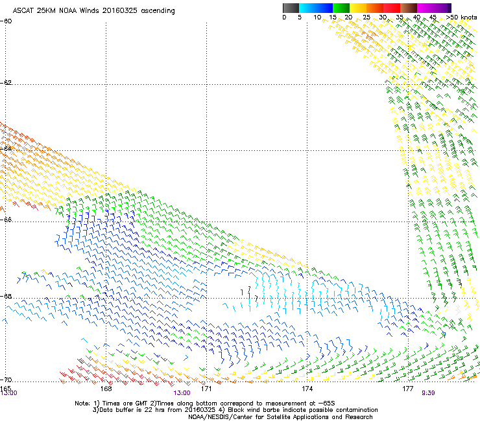Pick the cyan-to-blue 5-15 knots legend segment
Image resolution: width=480 pixels, height=421 pixels.
click(x=316, y=8)
